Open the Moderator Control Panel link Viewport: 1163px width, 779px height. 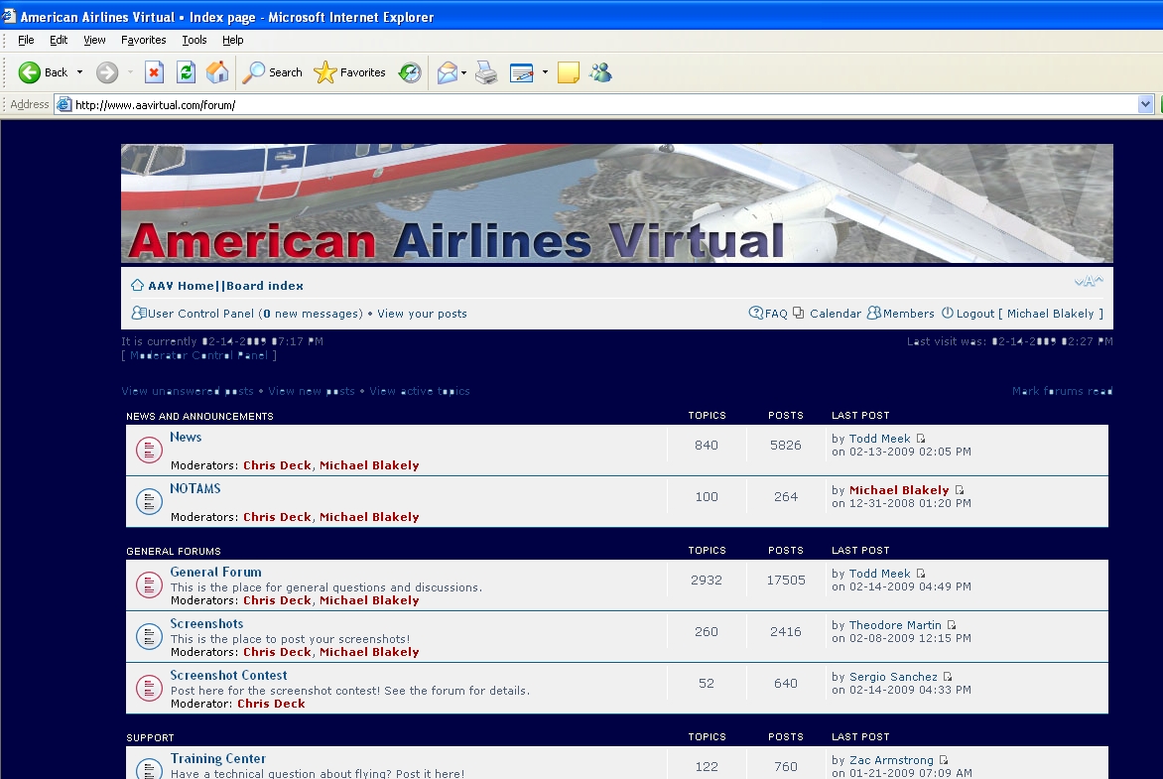click(x=198, y=355)
